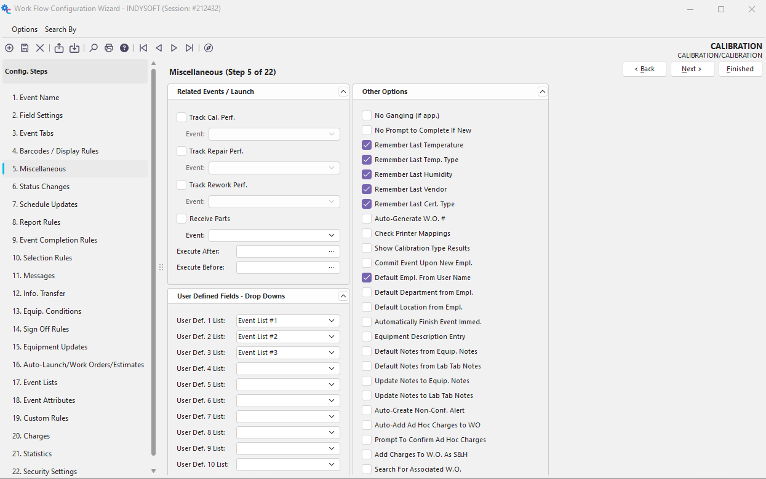Enable the Track Cal. Perf. checkbox
This screenshot has height=479, width=766.
click(182, 117)
